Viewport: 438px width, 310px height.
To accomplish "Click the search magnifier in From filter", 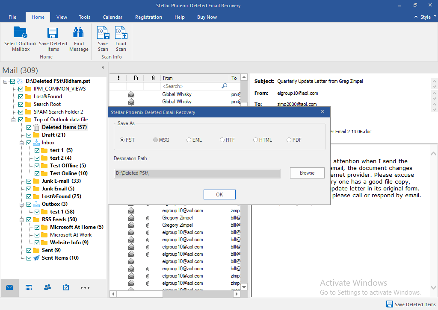I will pyautogui.click(x=224, y=86).
